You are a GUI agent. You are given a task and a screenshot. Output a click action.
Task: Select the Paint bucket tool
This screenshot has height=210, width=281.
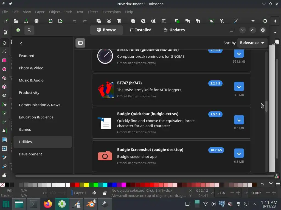tap(4, 166)
